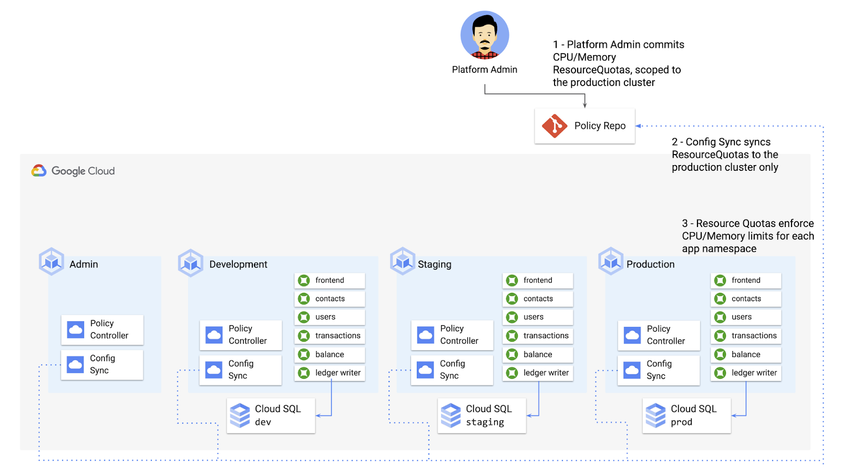Screen dimensions: 841x473
Task: Click the Production transactions label
Action: click(754, 336)
